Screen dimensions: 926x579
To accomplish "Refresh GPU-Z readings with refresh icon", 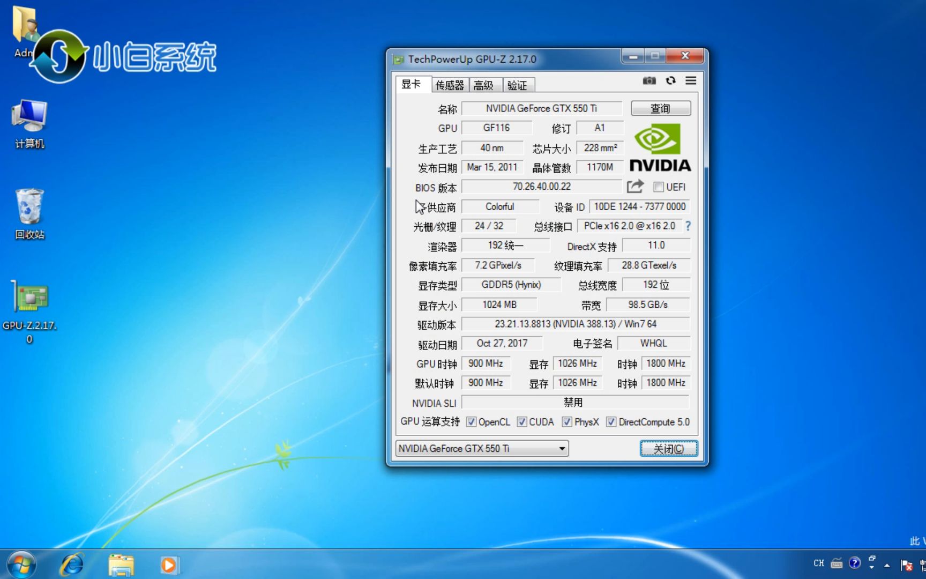I will pyautogui.click(x=670, y=81).
